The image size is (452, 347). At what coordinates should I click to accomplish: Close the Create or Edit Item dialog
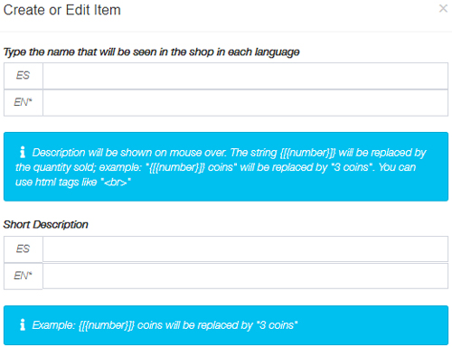(x=443, y=8)
